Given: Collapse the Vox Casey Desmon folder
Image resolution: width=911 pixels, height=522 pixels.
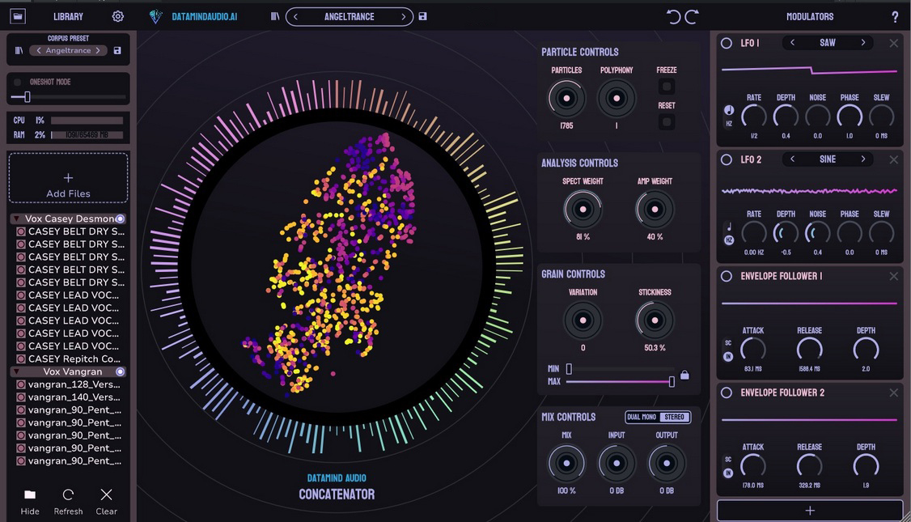Looking at the screenshot, I should (x=16, y=219).
